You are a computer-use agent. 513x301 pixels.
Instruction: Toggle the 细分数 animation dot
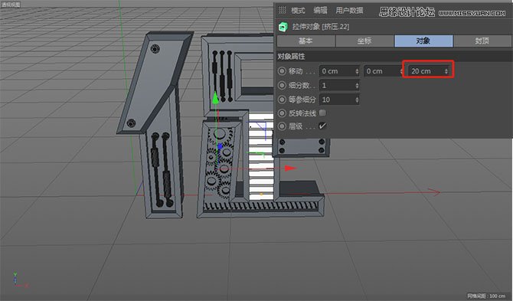282,85
